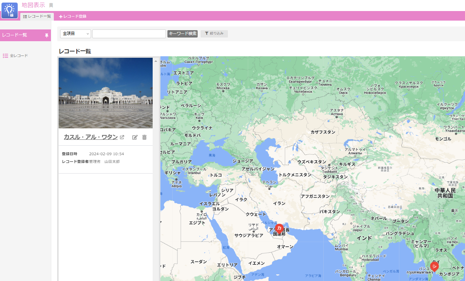Click the palace photo thumbnail
This screenshot has height=281, width=465.
(105, 93)
